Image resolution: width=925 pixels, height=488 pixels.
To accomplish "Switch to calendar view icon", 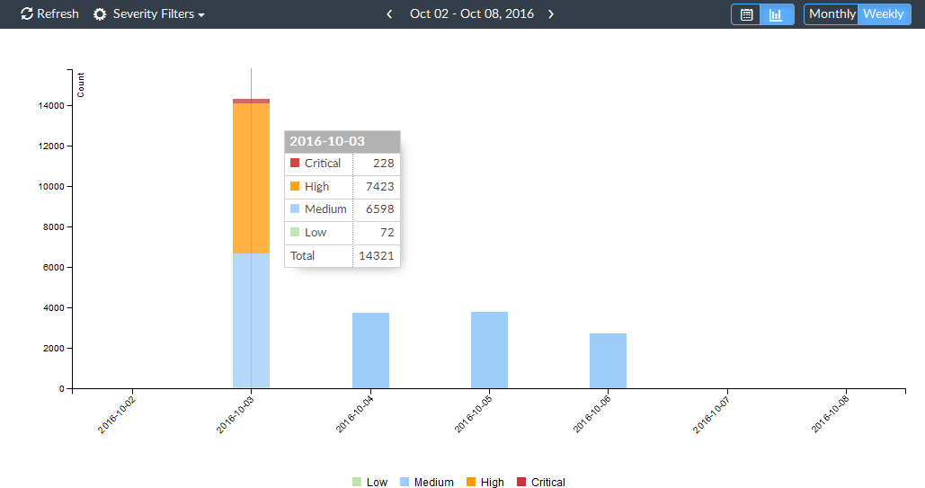I will (x=746, y=14).
